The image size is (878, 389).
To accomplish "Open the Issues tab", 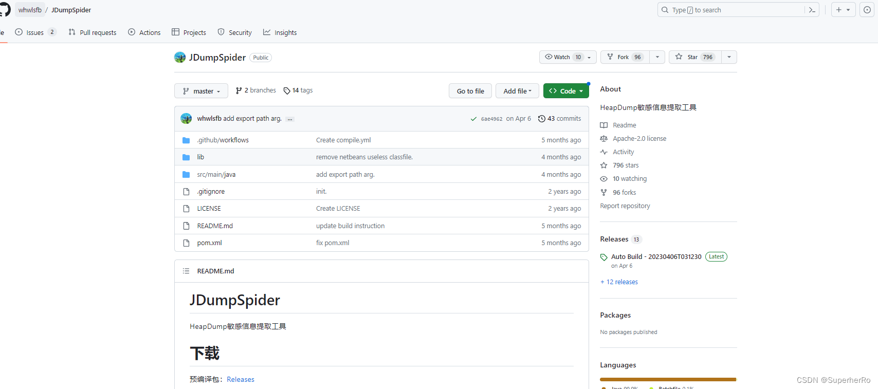I will tap(35, 32).
